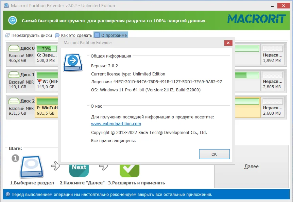Click the Диск 0 drive icon

tap(14, 48)
